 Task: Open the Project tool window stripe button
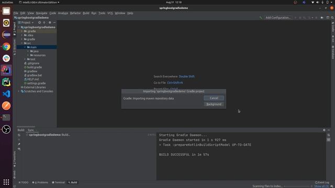click(15, 29)
